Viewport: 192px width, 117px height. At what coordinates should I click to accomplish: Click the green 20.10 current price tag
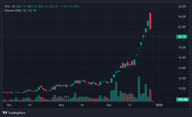pyautogui.click(x=182, y=37)
